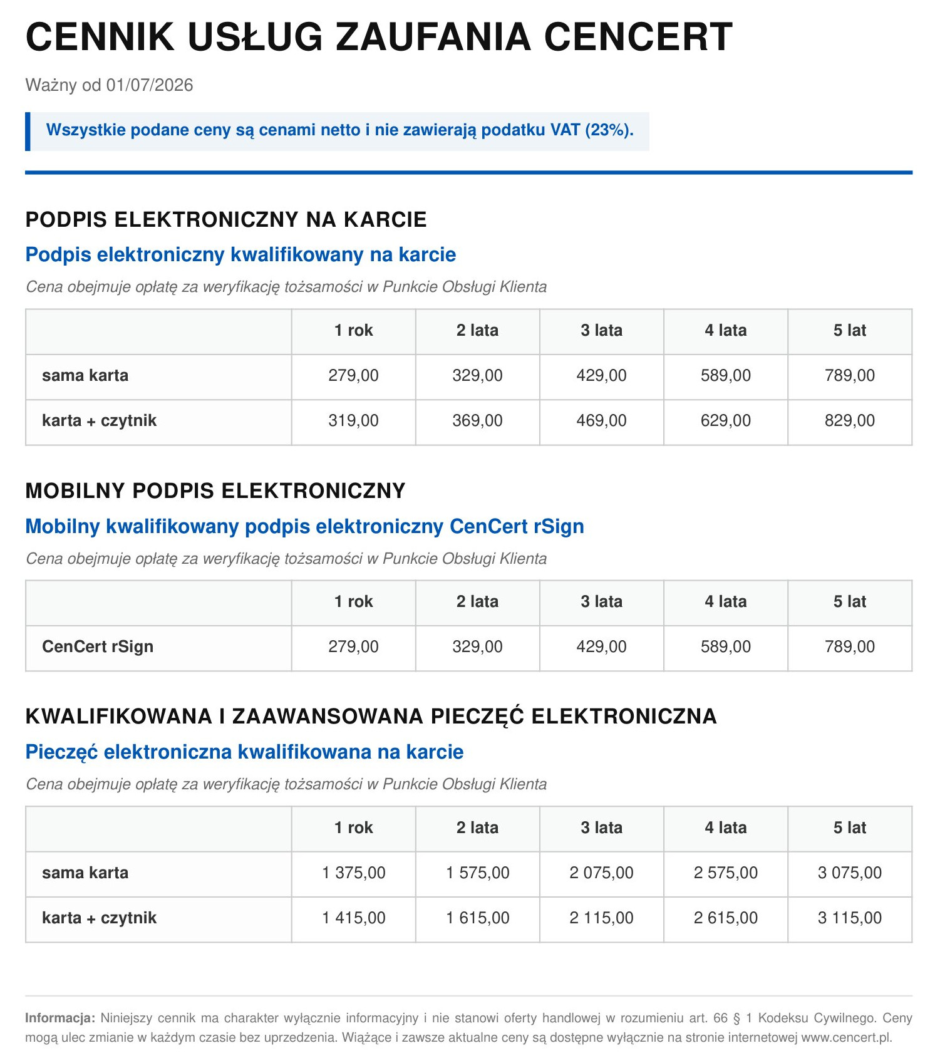
Task: Click the 2 075,00 seal price for 3 lata
Action: (x=601, y=873)
